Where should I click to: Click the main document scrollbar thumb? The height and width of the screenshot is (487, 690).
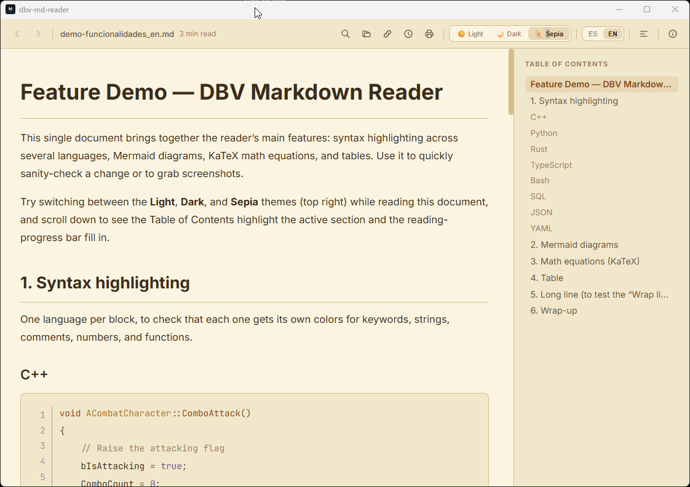(511, 82)
